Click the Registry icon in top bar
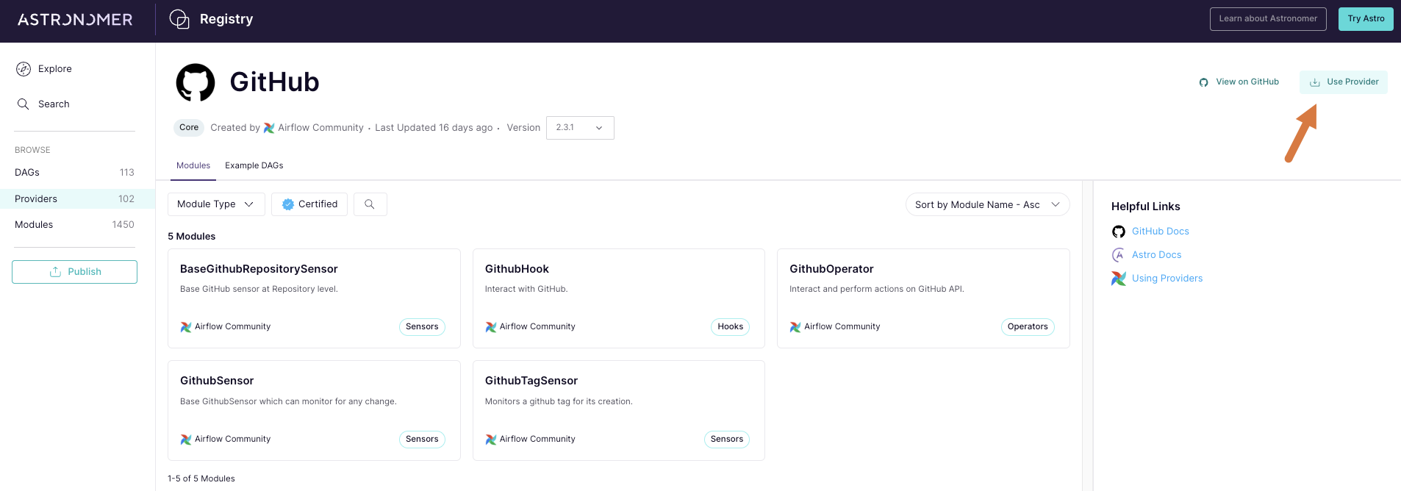The width and height of the screenshot is (1401, 491). [x=179, y=19]
